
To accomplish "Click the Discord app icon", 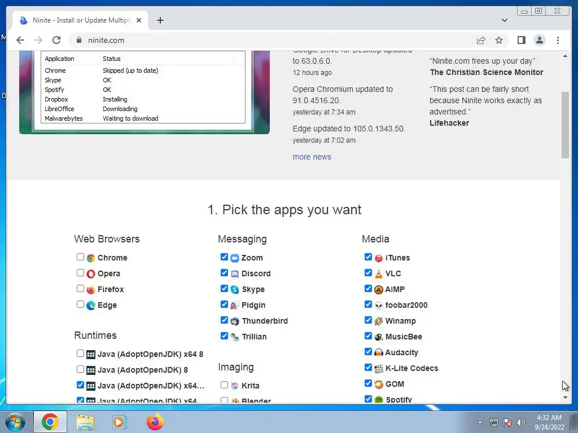I will coord(235,274).
